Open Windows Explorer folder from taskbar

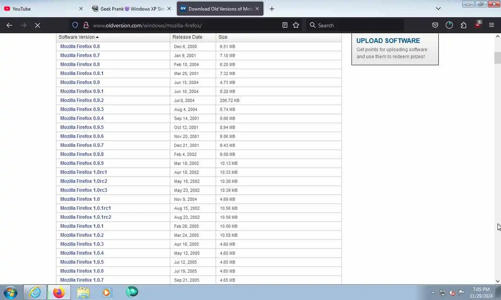pyautogui.click(x=83, y=292)
